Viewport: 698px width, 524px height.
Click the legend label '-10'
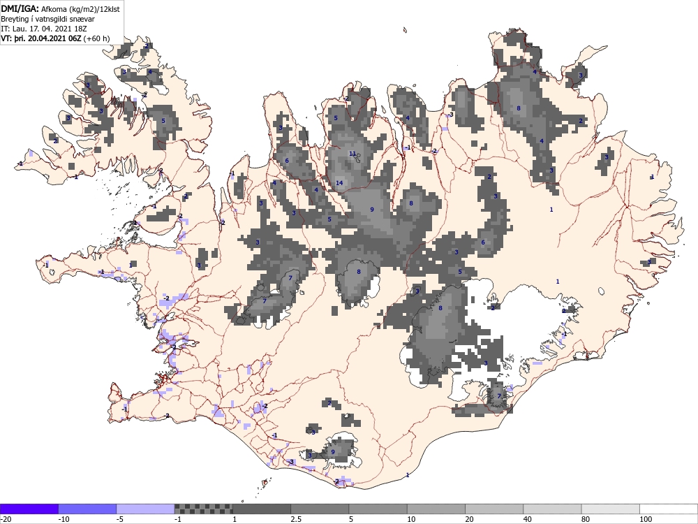[64, 519]
